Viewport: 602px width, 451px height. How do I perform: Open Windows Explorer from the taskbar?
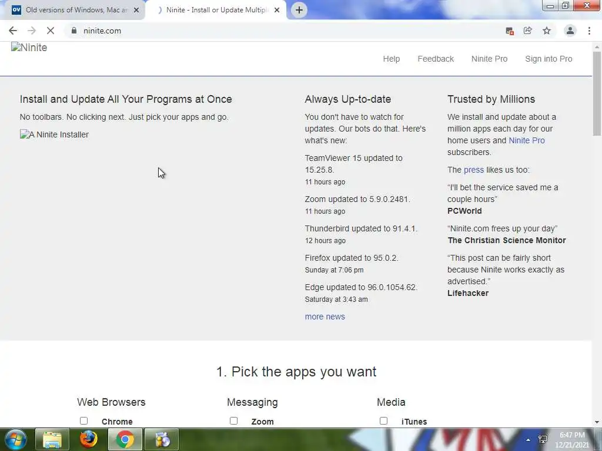point(52,439)
